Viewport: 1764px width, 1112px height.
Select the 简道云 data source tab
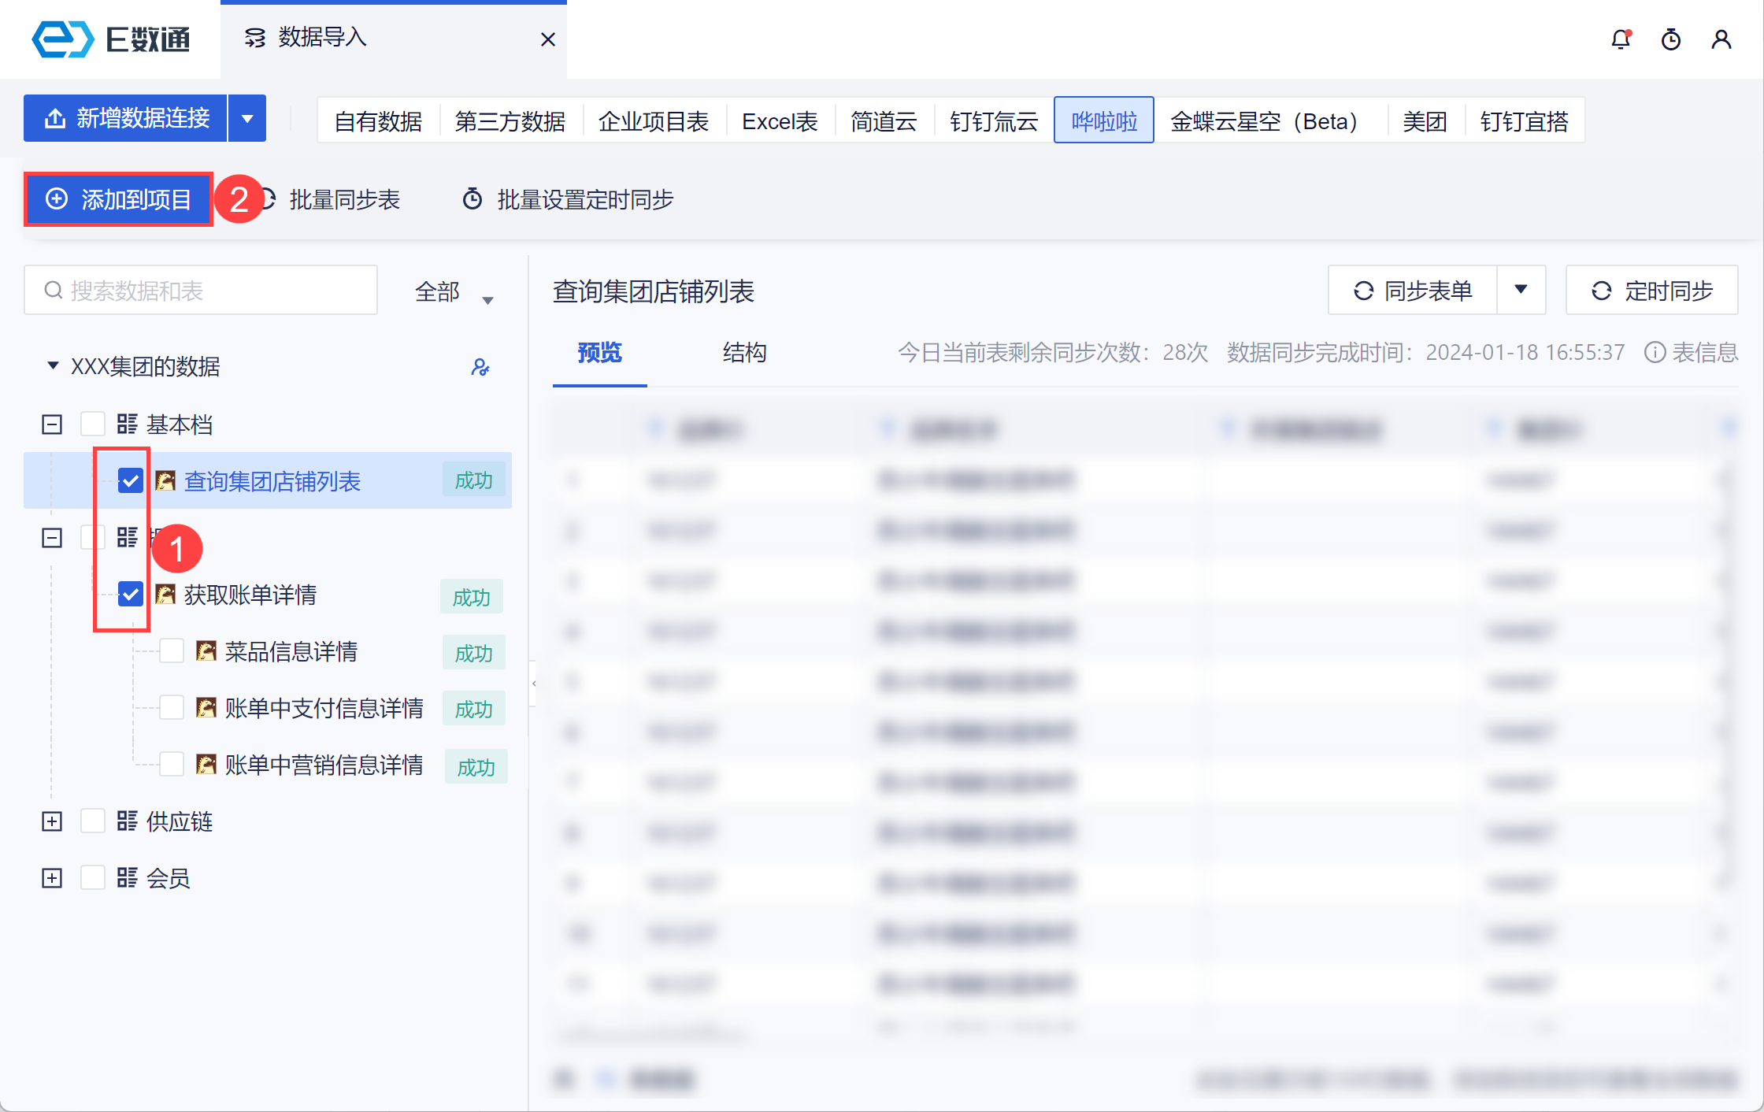point(884,121)
